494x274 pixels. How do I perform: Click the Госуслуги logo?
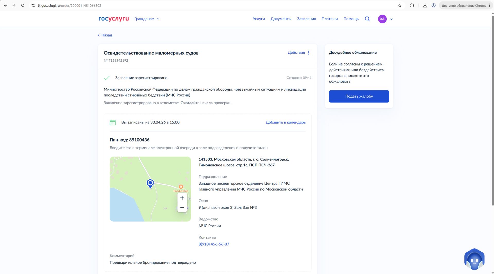[x=113, y=19]
